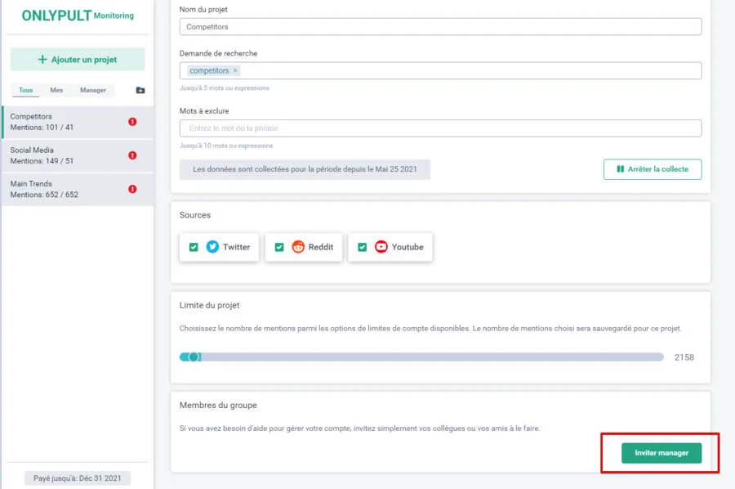Remove the competitors search tag
This screenshot has height=489, width=735.
(x=236, y=71)
